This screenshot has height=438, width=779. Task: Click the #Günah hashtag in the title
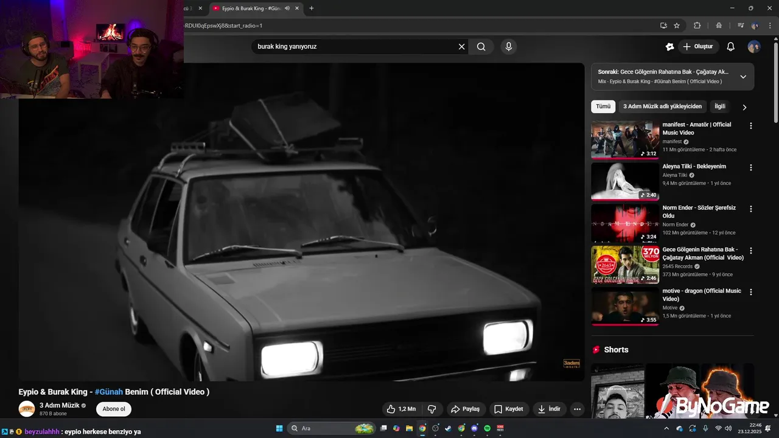click(109, 392)
